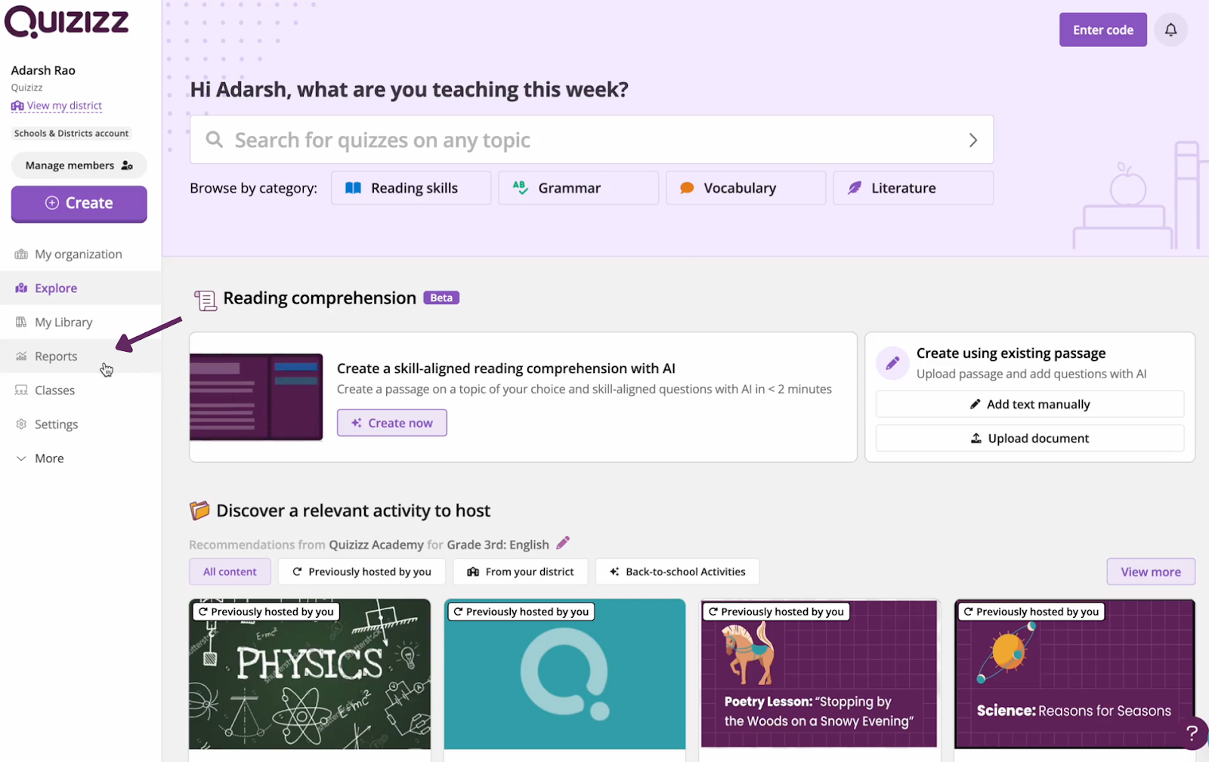Screen dimensions: 1209x762
Task: Filter by From your district
Action: point(521,572)
